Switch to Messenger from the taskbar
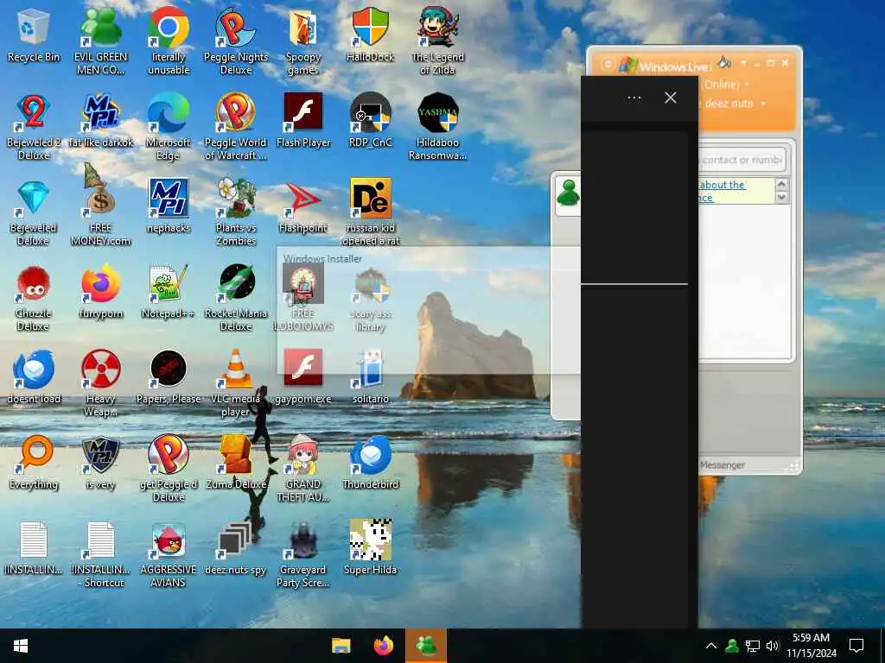The width and height of the screenshot is (885, 663). click(x=425, y=646)
